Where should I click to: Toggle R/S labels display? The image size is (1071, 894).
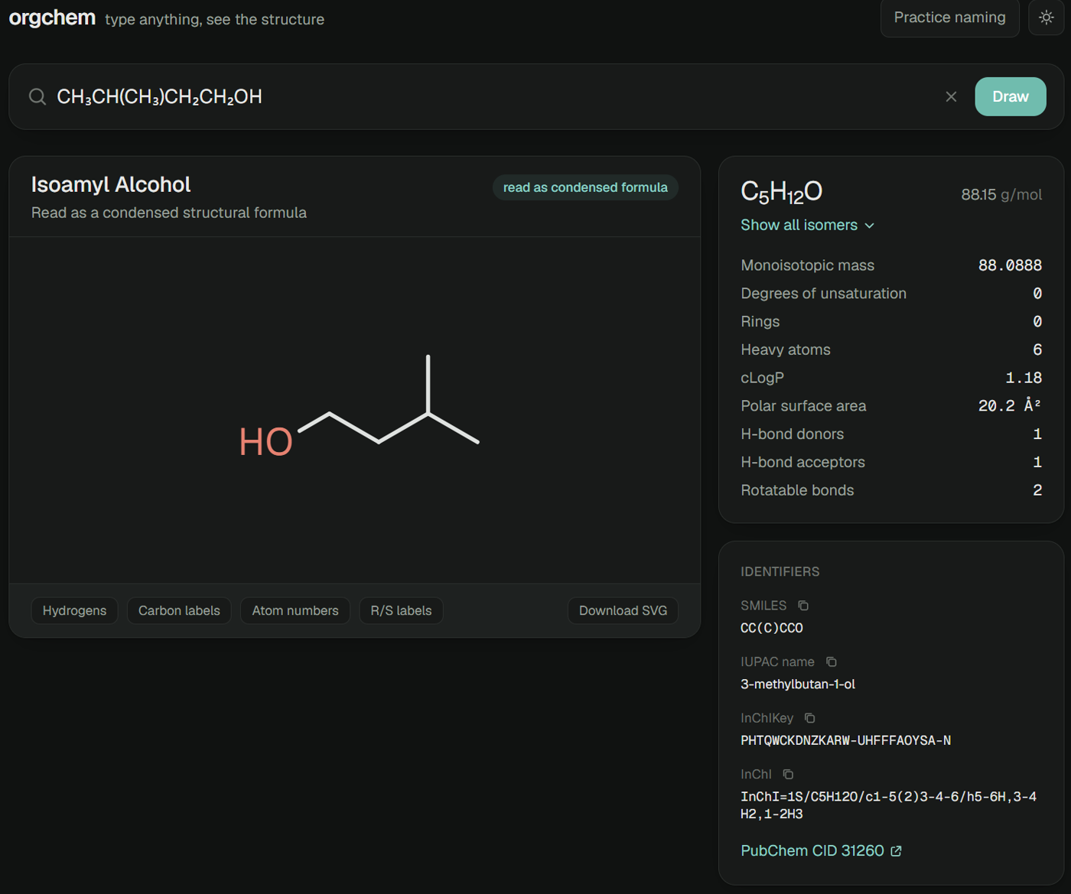(401, 610)
